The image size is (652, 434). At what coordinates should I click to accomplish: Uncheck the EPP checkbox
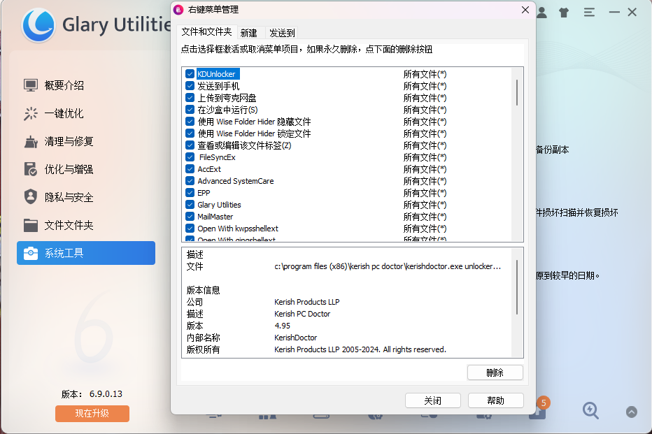[x=190, y=193]
